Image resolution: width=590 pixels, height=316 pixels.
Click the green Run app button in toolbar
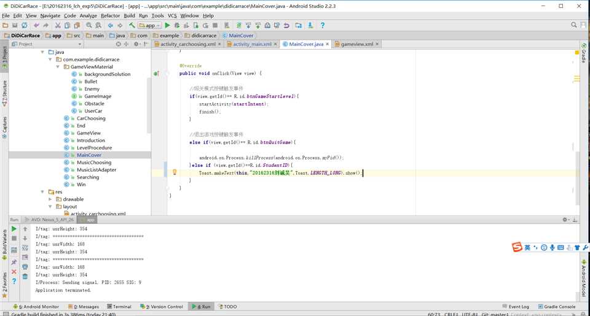click(x=167, y=26)
